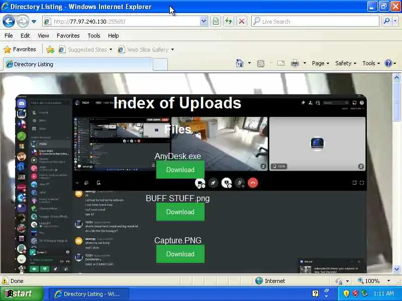Screen dimensions: 402x301
Task: Click the address bar URL field
Action: (x=121, y=22)
